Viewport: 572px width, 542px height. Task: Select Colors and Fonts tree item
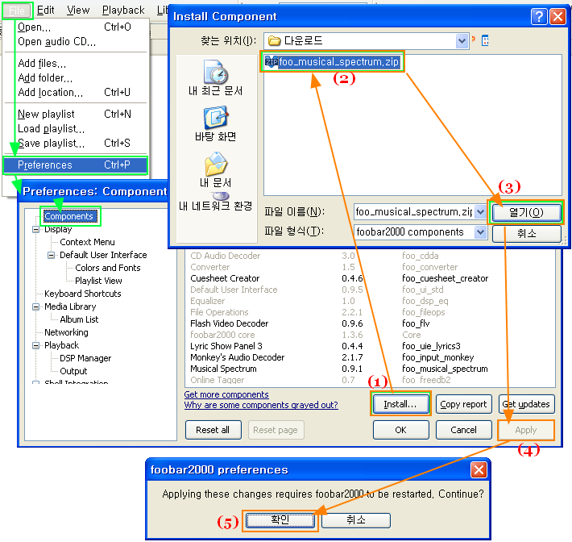(x=108, y=268)
